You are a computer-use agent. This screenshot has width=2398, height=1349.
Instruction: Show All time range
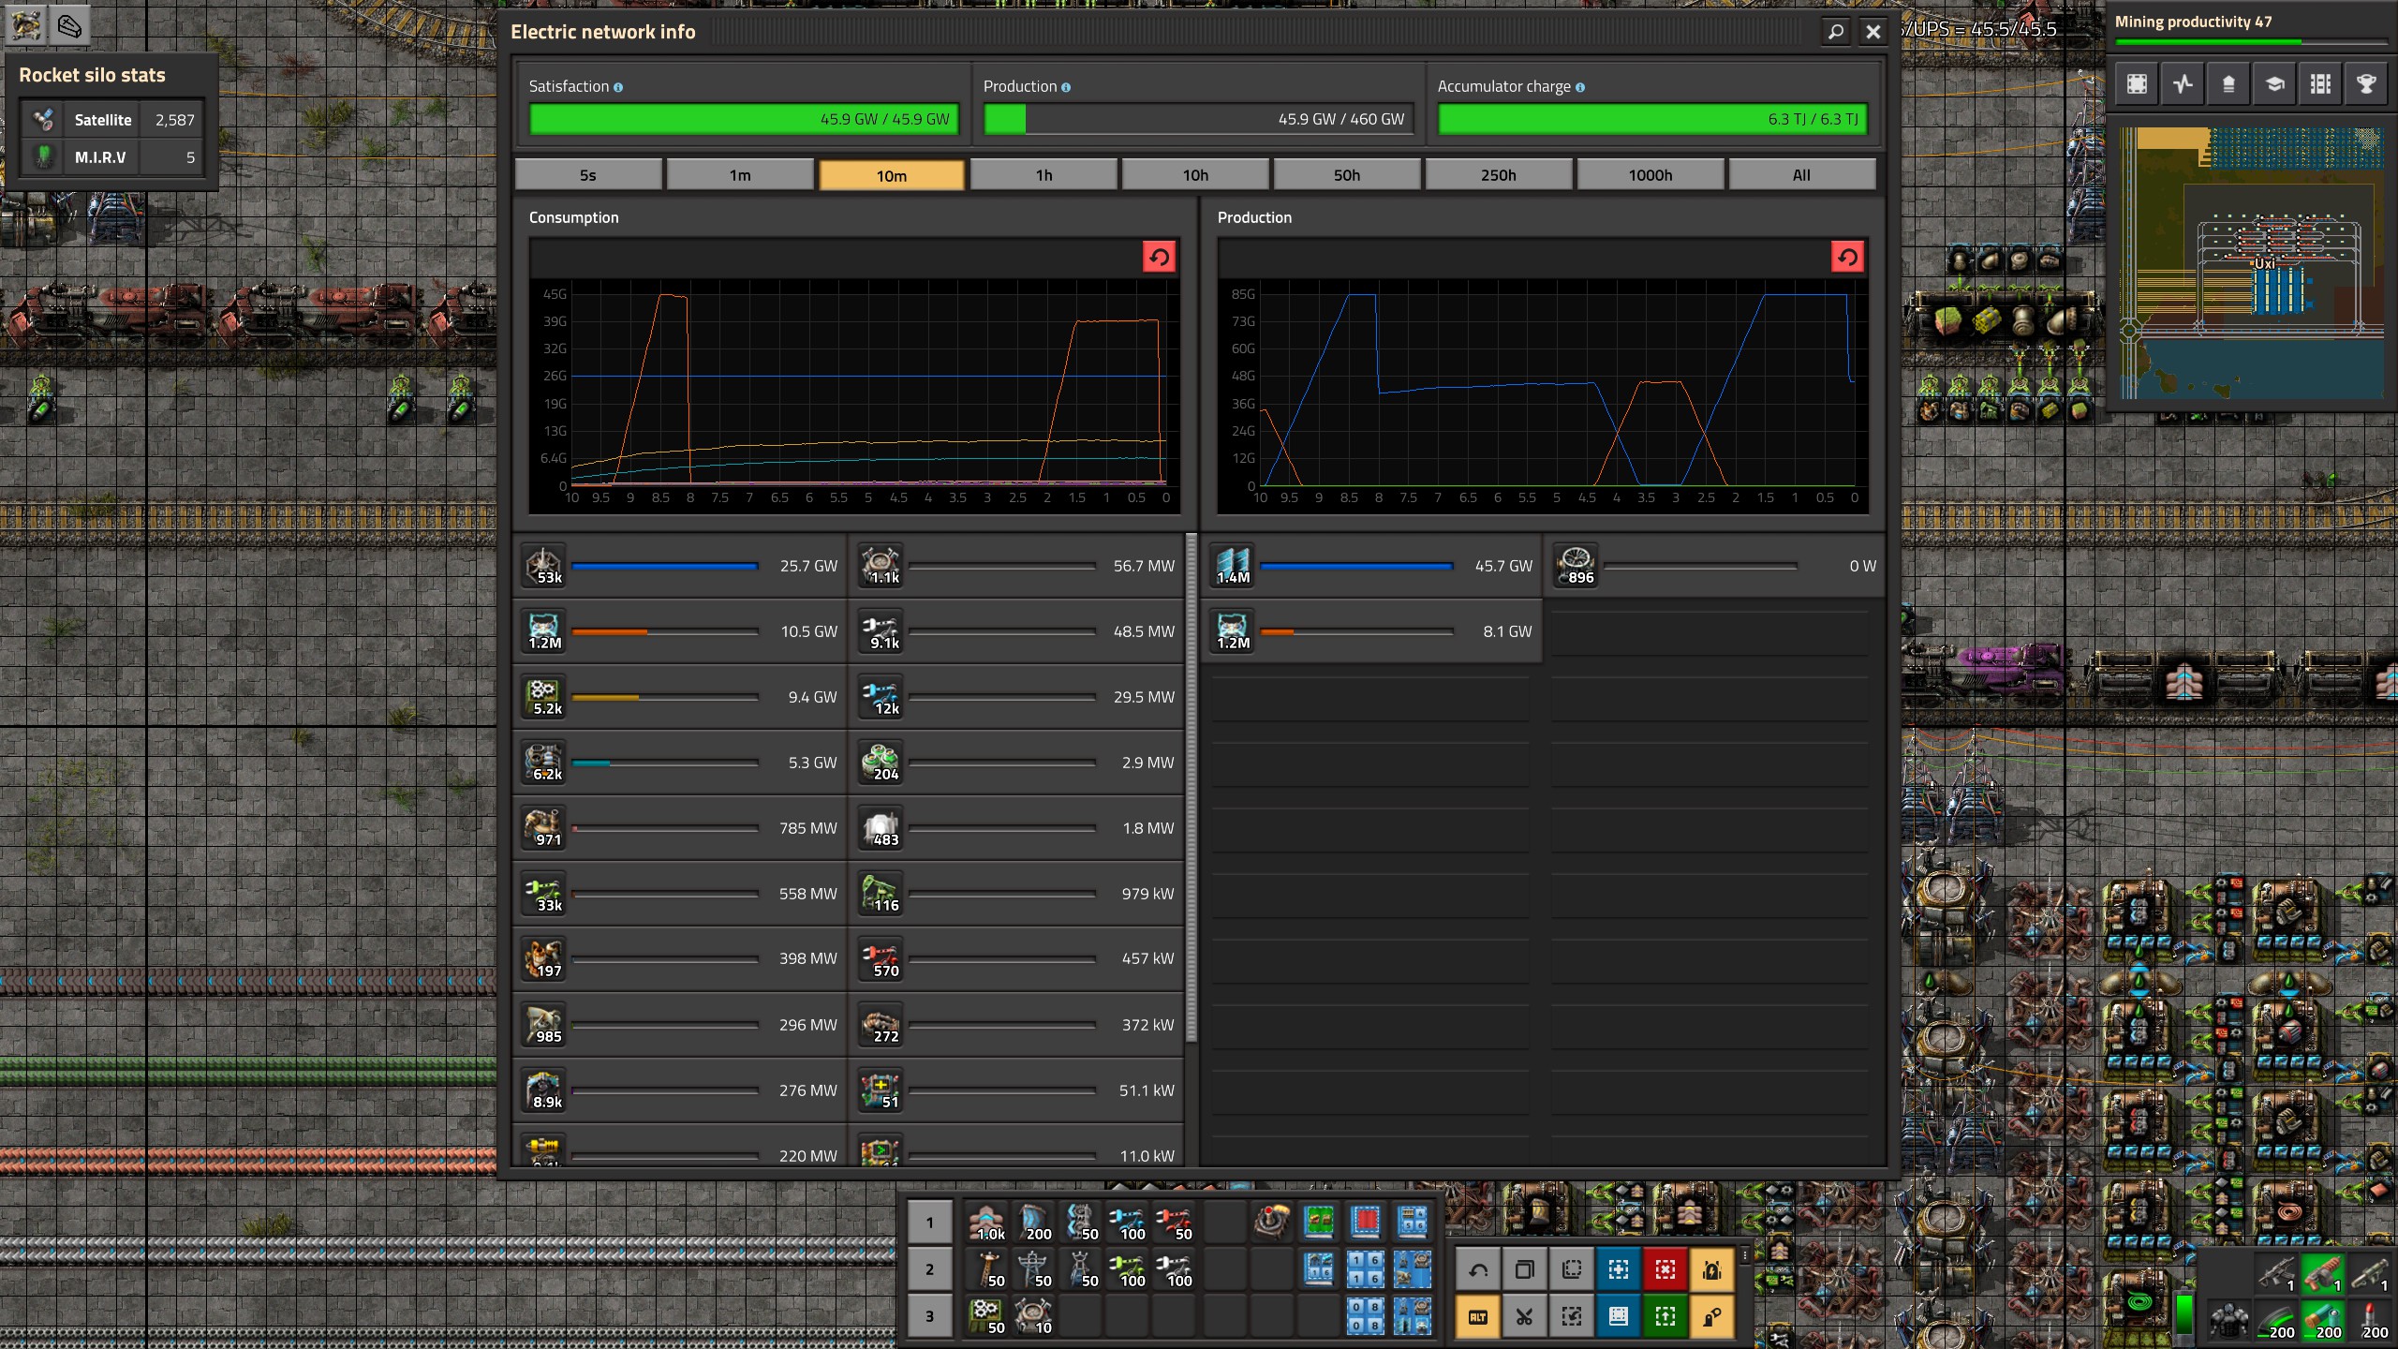[x=1802, y=175]
